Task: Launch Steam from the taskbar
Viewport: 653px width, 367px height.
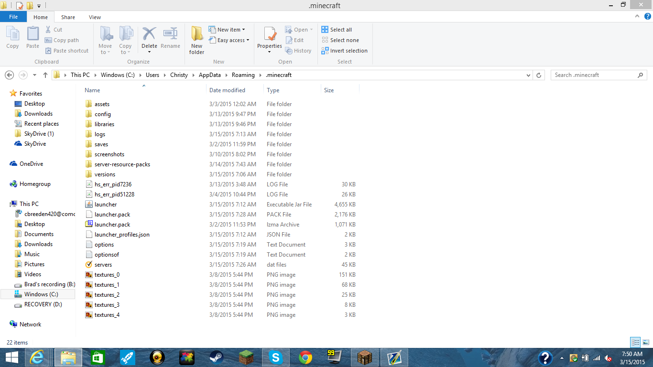Action: [216, 357]
